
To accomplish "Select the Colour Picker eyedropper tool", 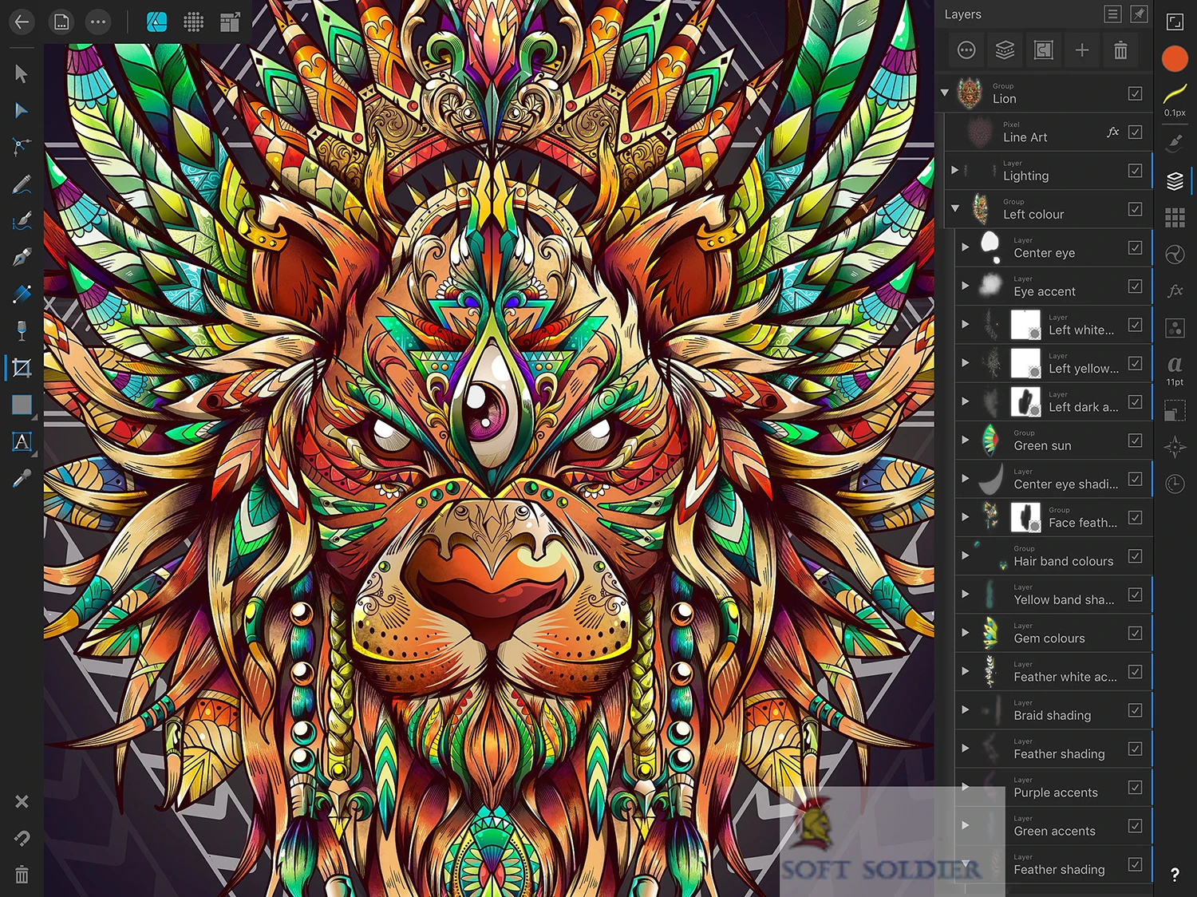I will (x=22, y=478).
